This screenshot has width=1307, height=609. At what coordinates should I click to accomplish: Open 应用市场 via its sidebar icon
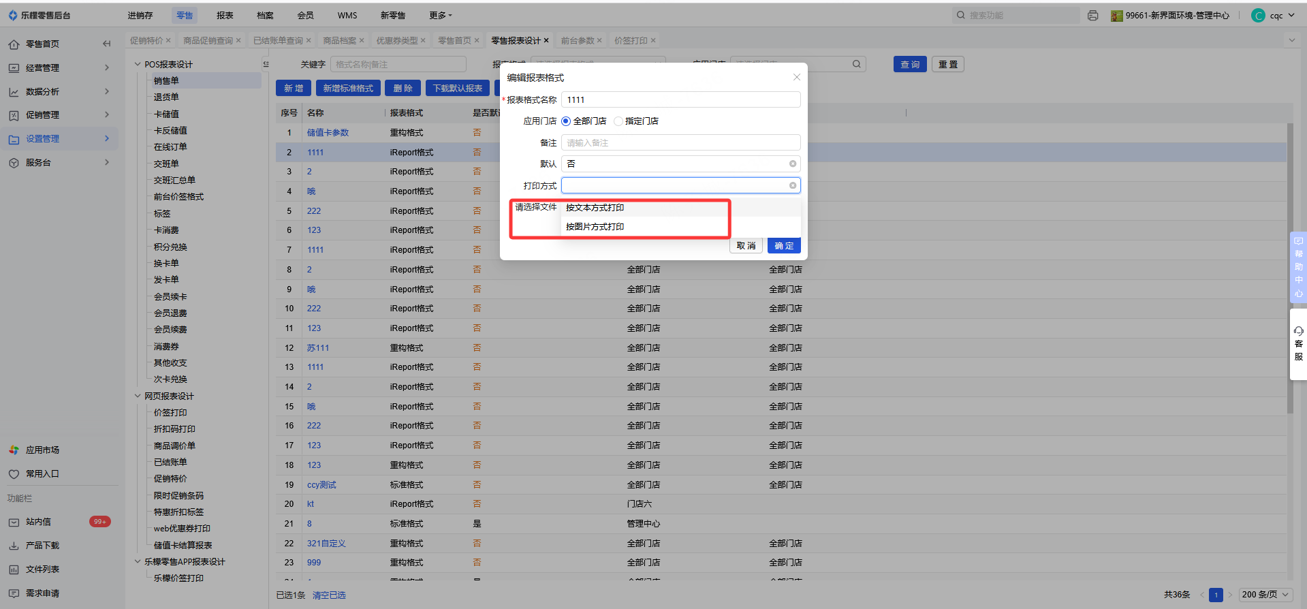click(14, 450)
